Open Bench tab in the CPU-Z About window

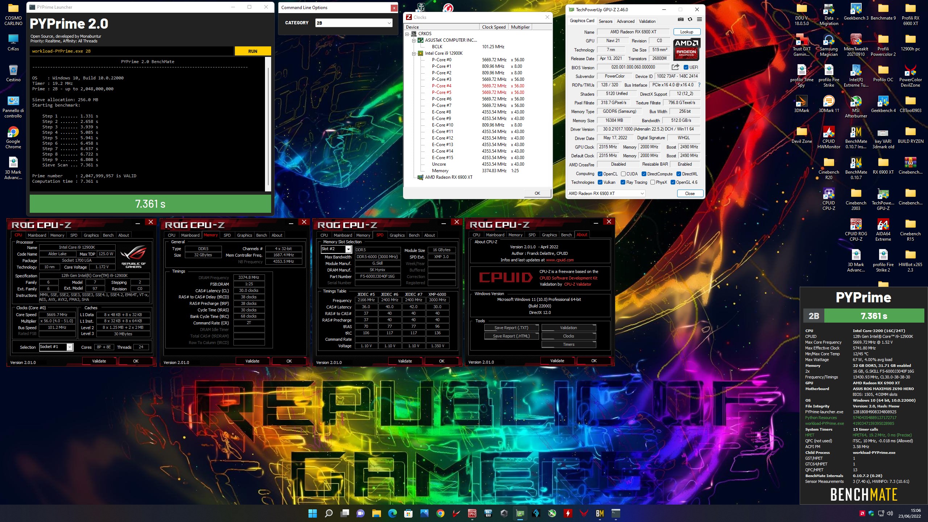566,235
